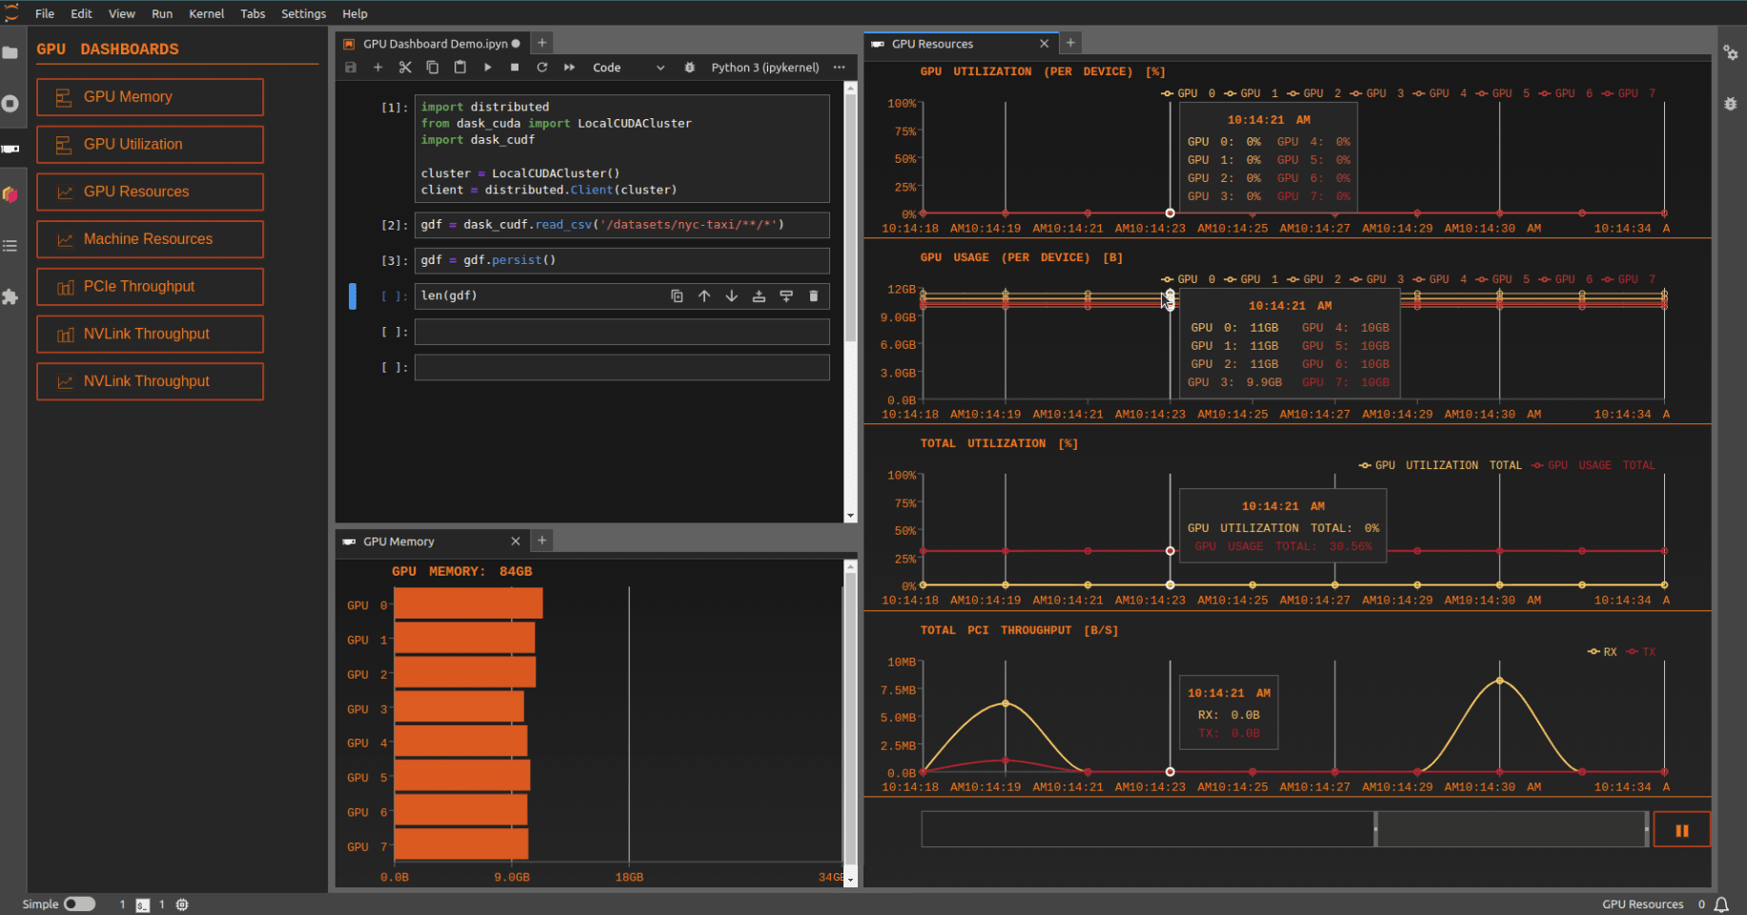Screen dimensions: 1747x915
Task: Enable the notebook debugger bug icon
Action: [x=689, y=67]
